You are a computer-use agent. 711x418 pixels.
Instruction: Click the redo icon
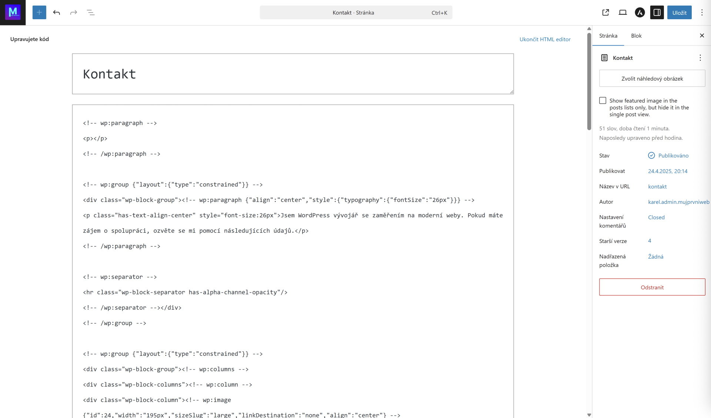coord(73,12)
